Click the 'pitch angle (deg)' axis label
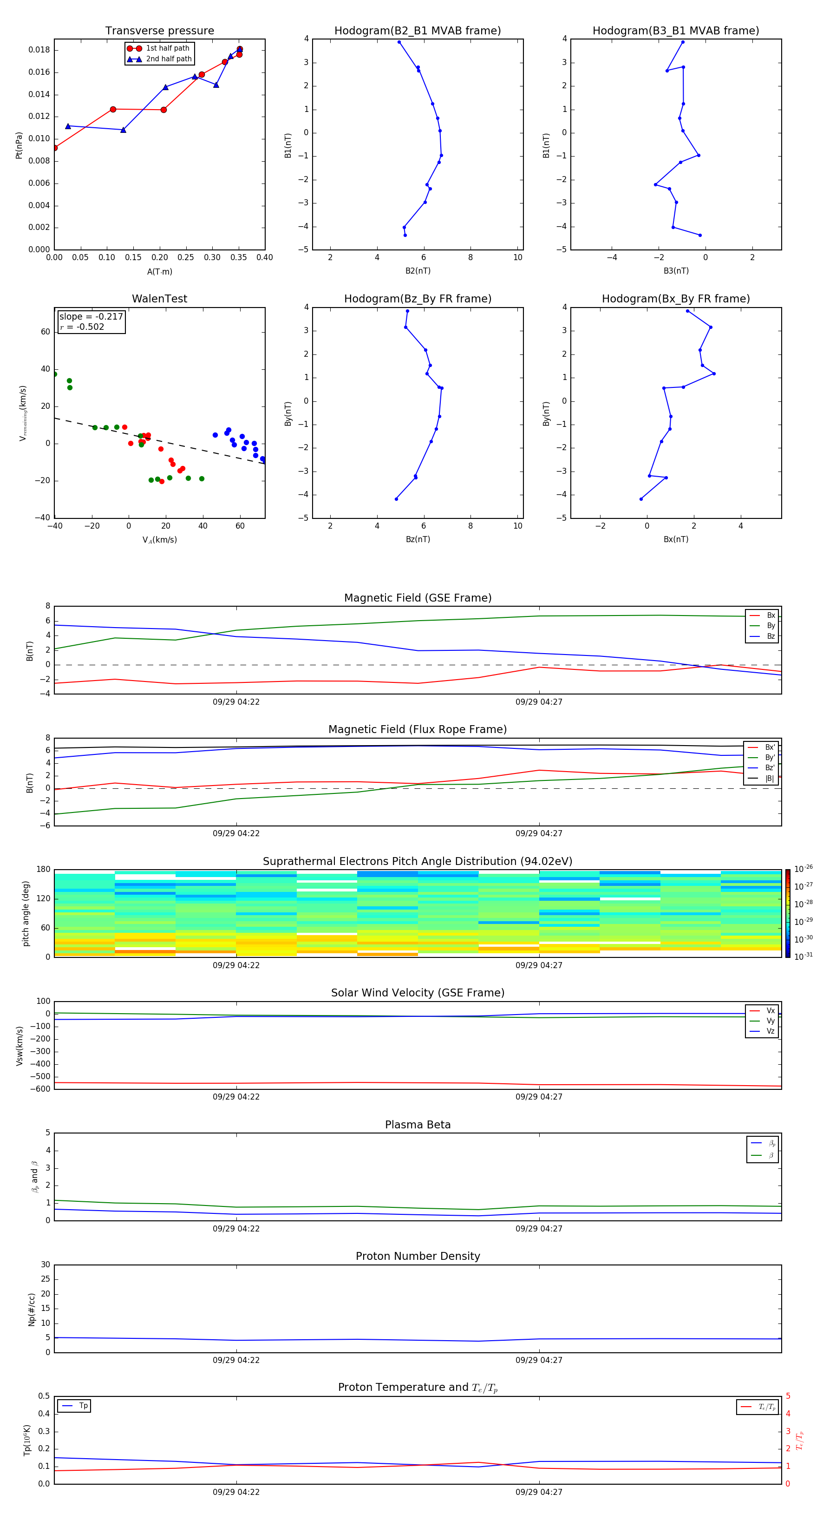Viewport: 836px width, 1533px height. tap(26, 913)
